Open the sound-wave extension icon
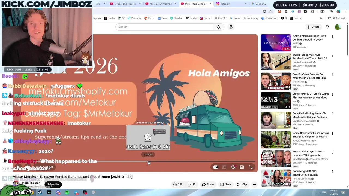The width and height of the screenshot is (349, 196). (x=293, y=11)
